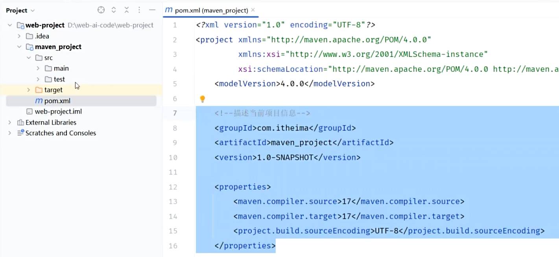Image resolution: width=559 pixels, height=257 pixels.
Task: Collapse the src folder
Action: click(x=28, y=58)
